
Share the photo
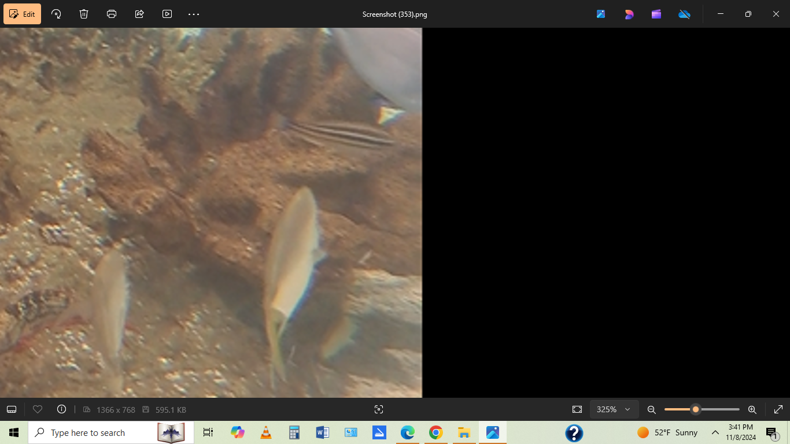pyautogui.click(x=139, y=14)
